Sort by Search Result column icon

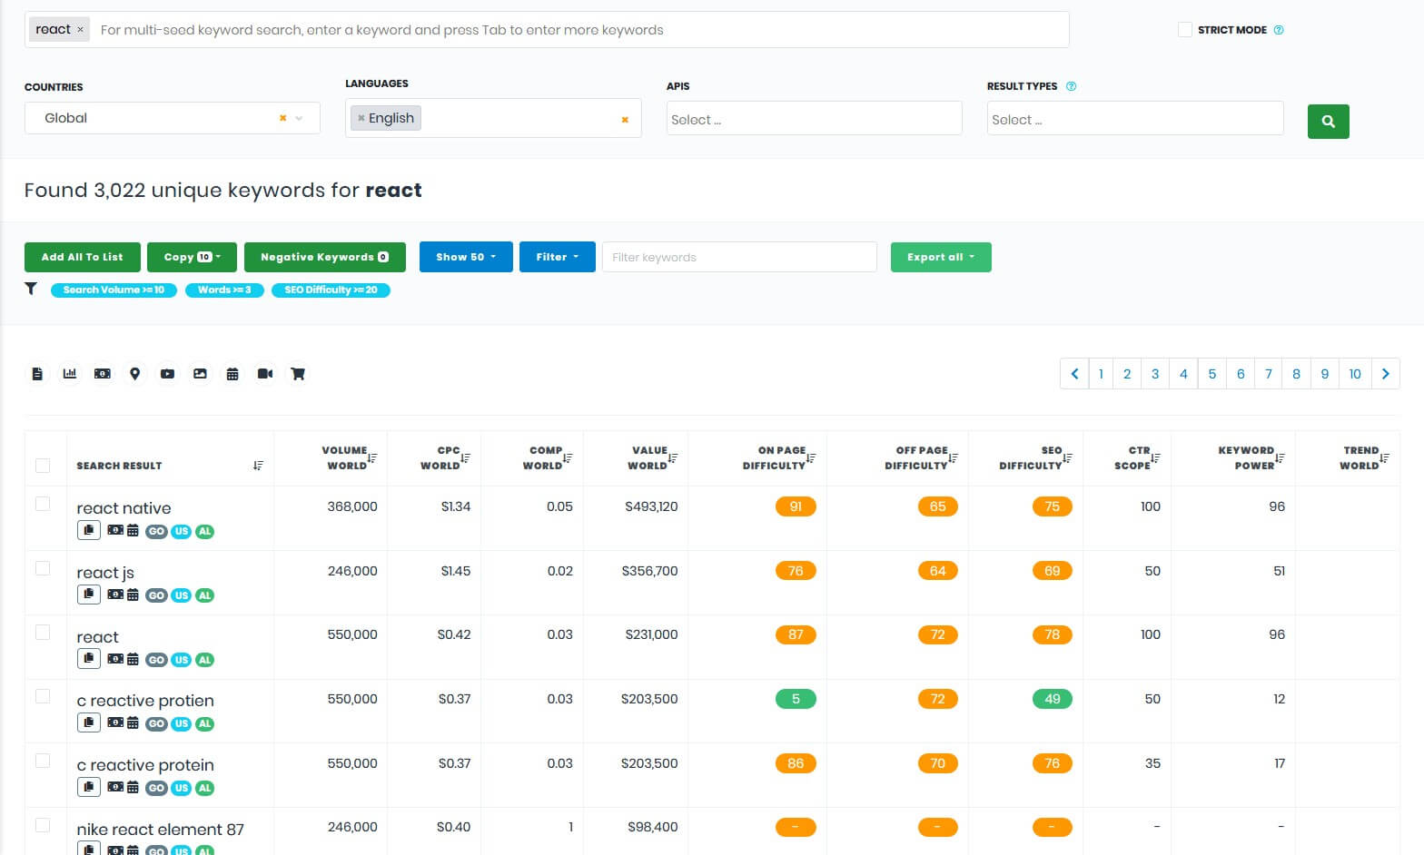(x=258, y=466)
